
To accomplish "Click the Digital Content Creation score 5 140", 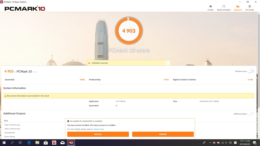I will 250,79.
